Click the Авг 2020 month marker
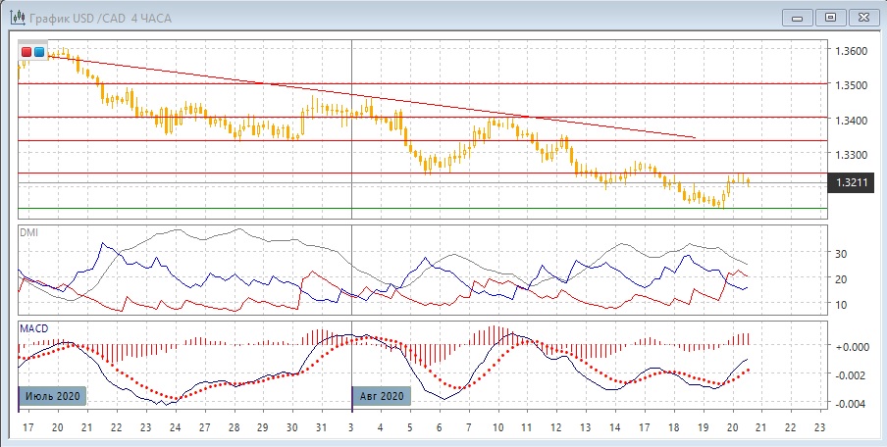This screenshot has height=447, width=887. click(382, 396)
